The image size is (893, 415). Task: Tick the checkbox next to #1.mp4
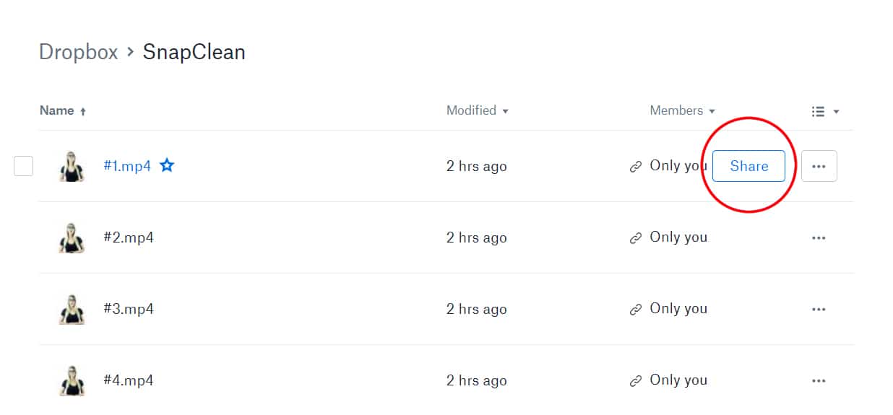click(x=24, y=166)
